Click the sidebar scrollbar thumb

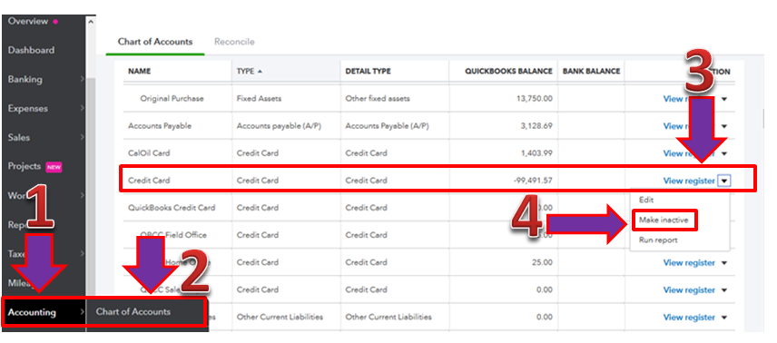pyautogui.click(x=91, y=186)
